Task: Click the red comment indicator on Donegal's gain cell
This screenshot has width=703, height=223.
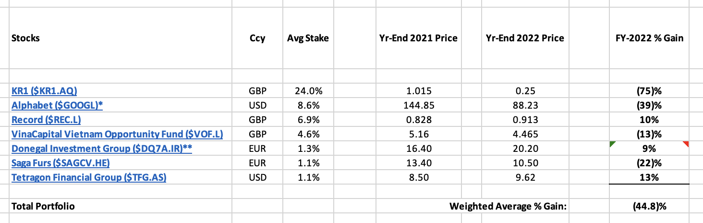Action: coord(686,144)
